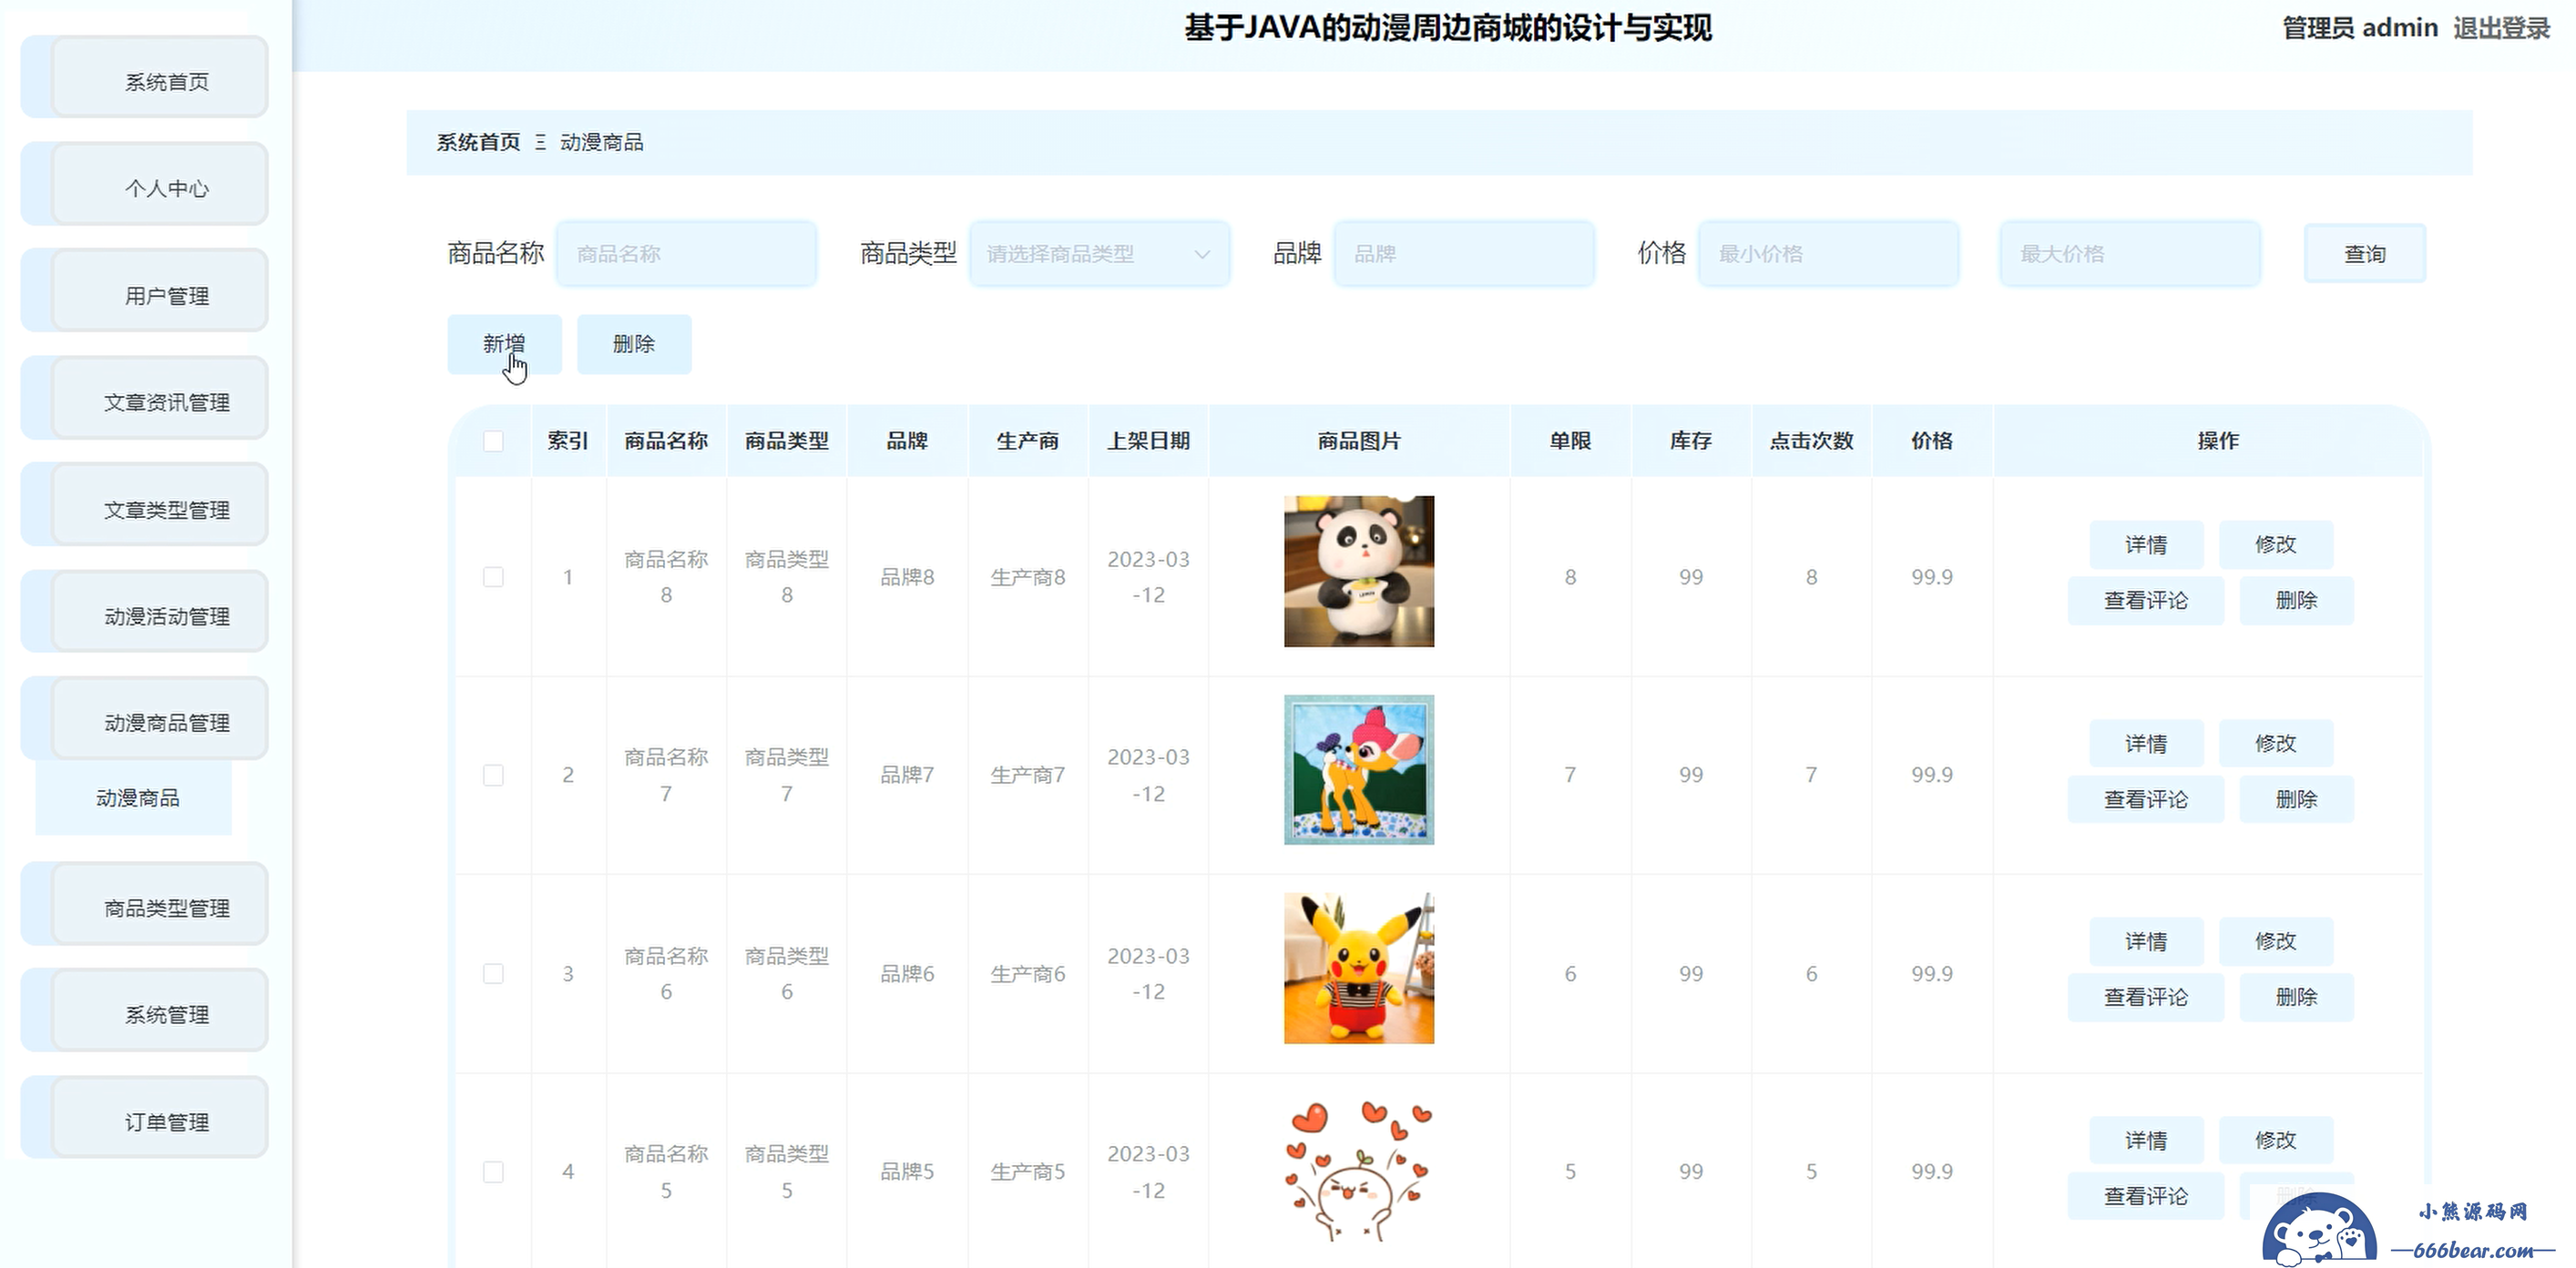
Task: Focus the 最小价格 field
Action: point(1828,254)
